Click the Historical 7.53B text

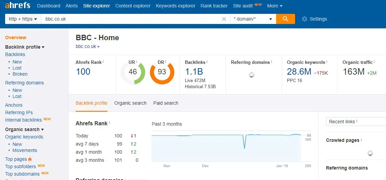[200, 86]
